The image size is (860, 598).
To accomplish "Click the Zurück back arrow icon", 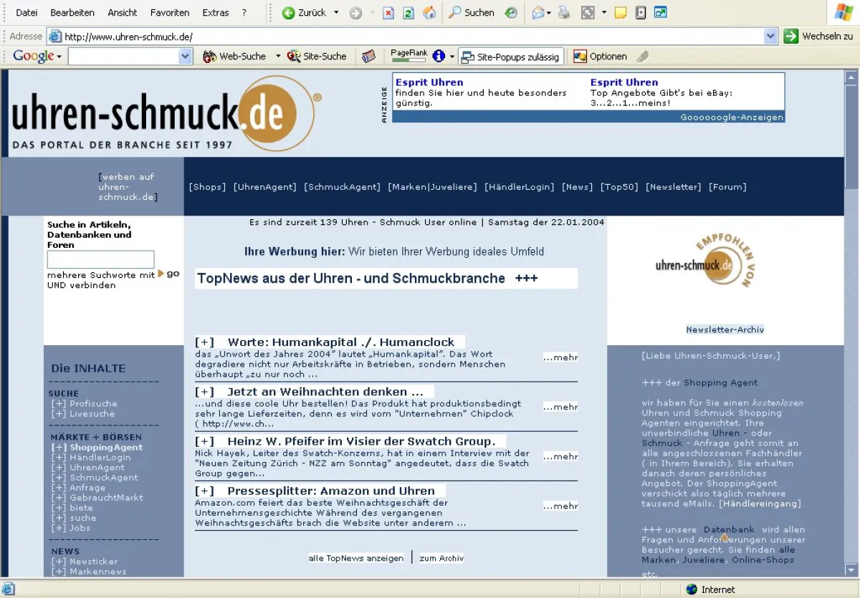I will pyautogui.click(x=289, y=13).
